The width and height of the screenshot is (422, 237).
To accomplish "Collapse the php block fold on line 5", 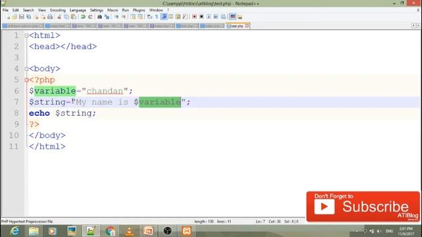I will pyautogui.click(x=26, y=80).
